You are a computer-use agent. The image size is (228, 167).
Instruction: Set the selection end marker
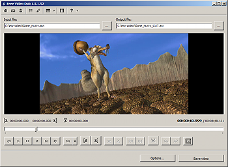tap(96, 141)
